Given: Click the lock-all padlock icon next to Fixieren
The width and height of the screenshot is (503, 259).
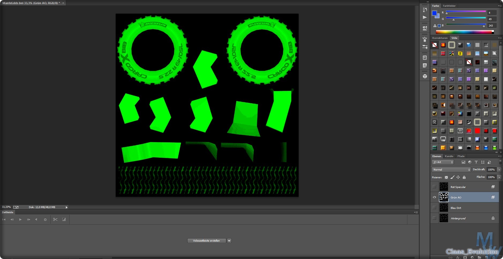Looking at the screenshot, I should coord(464,177).
